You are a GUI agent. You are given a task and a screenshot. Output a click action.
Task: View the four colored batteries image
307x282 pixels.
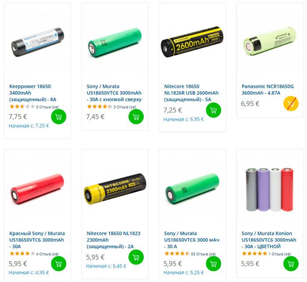(270, 189)
